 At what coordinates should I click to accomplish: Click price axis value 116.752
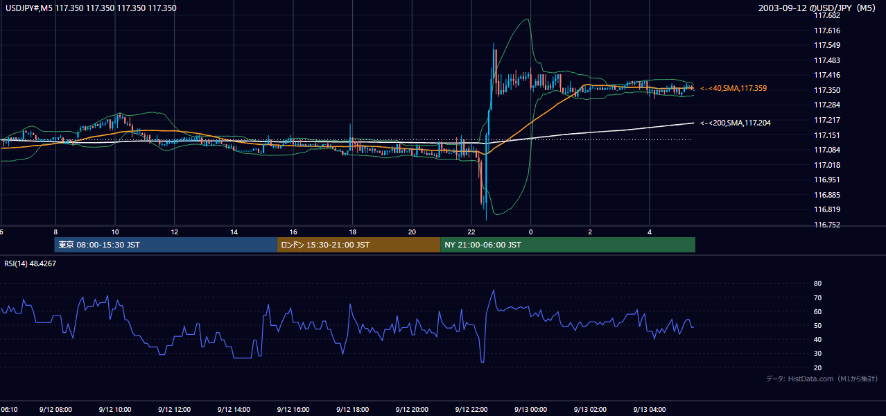pos(826,225)
